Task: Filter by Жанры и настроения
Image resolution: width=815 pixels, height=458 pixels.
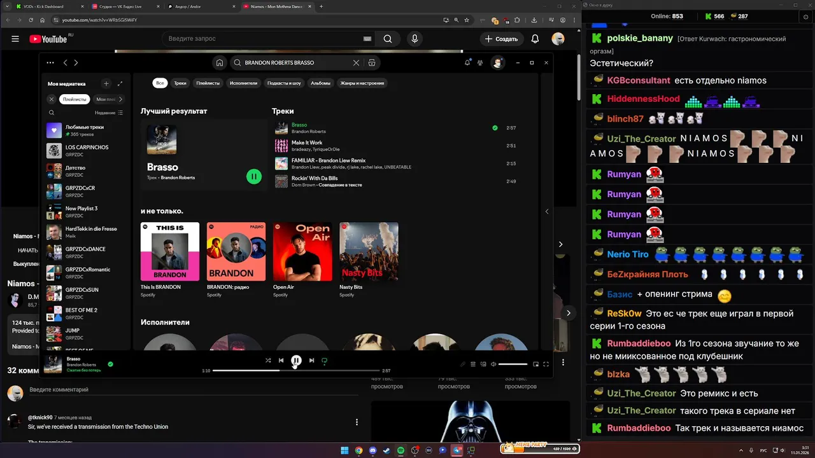Action: 362,83
